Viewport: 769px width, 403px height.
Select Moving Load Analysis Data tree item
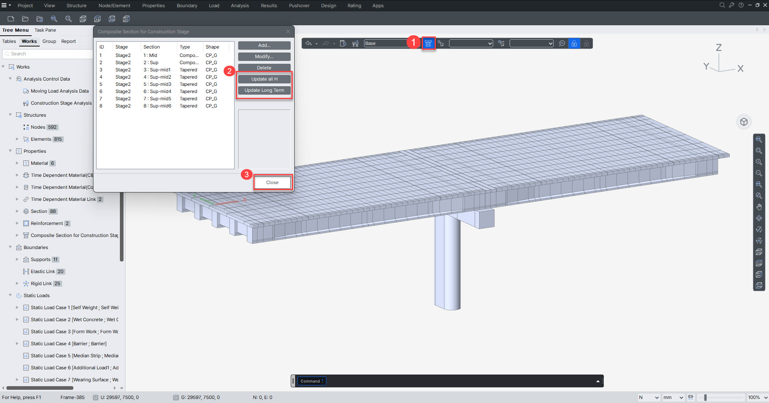[59, 91]
